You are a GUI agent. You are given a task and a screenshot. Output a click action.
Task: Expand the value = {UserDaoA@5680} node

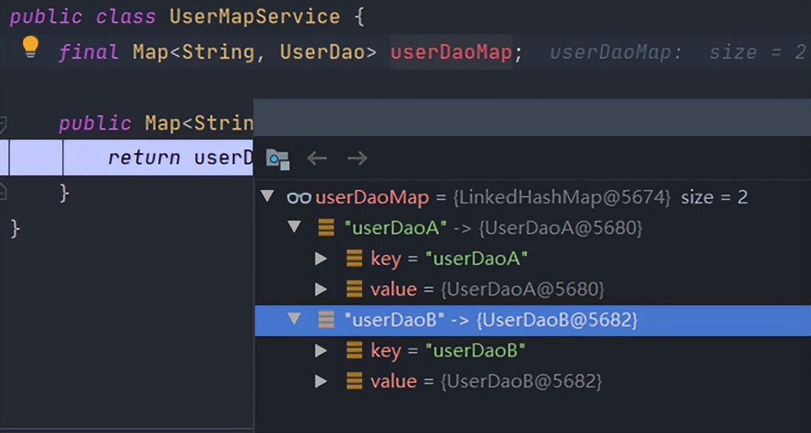click(321, 289)
